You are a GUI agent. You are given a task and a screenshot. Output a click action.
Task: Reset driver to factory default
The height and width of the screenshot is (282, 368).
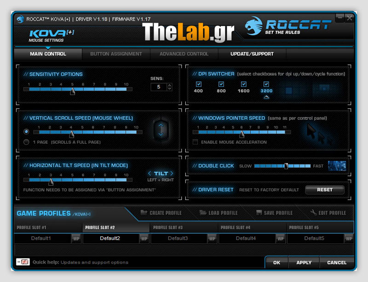pos(325,190)
